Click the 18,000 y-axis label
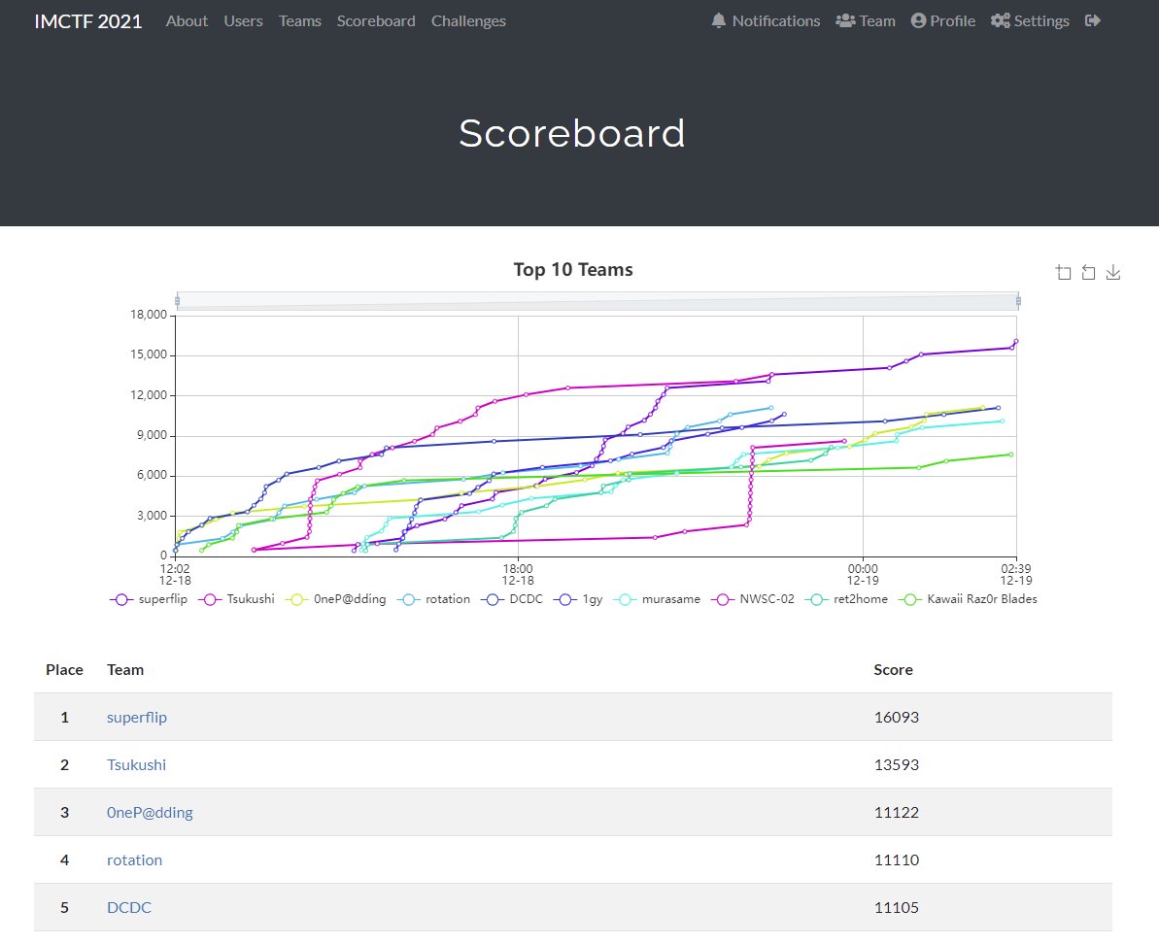The image size is (1159, 943). [149, 314]
